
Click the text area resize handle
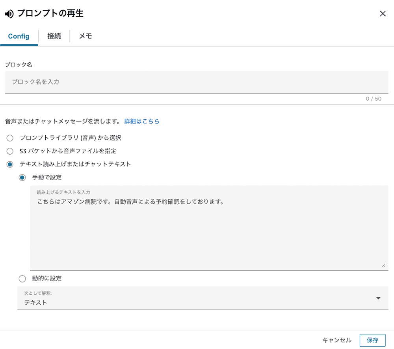click(383, 266)
